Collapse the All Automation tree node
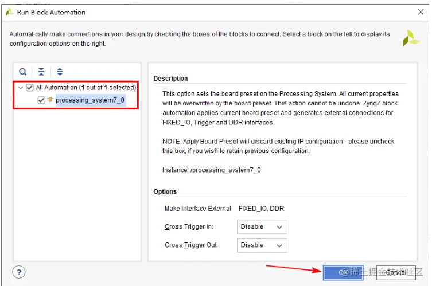This screenshot has width=432, height=286. point(21,88)
